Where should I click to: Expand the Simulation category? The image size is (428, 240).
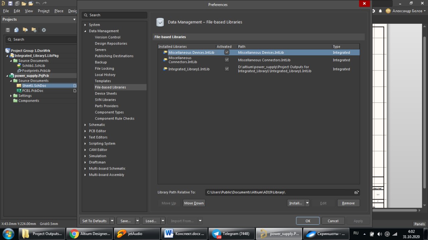(x=85, y=156)
